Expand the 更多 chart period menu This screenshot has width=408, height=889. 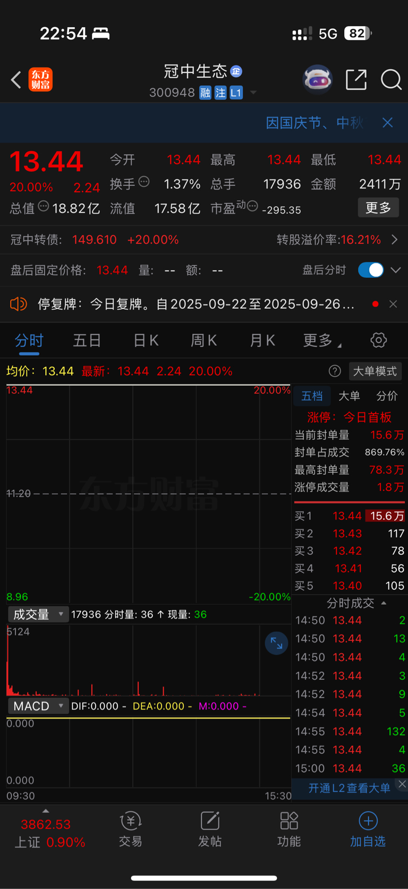[322, 340]
